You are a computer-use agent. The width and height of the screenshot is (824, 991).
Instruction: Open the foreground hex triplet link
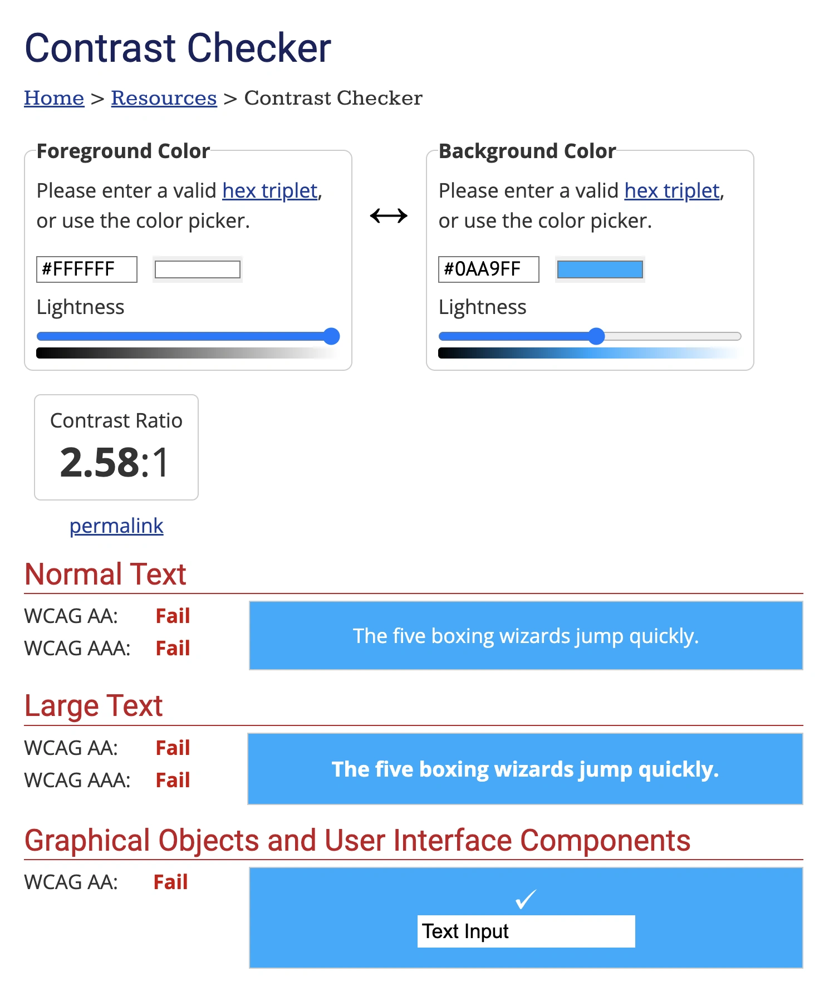[x=269, y=190]
